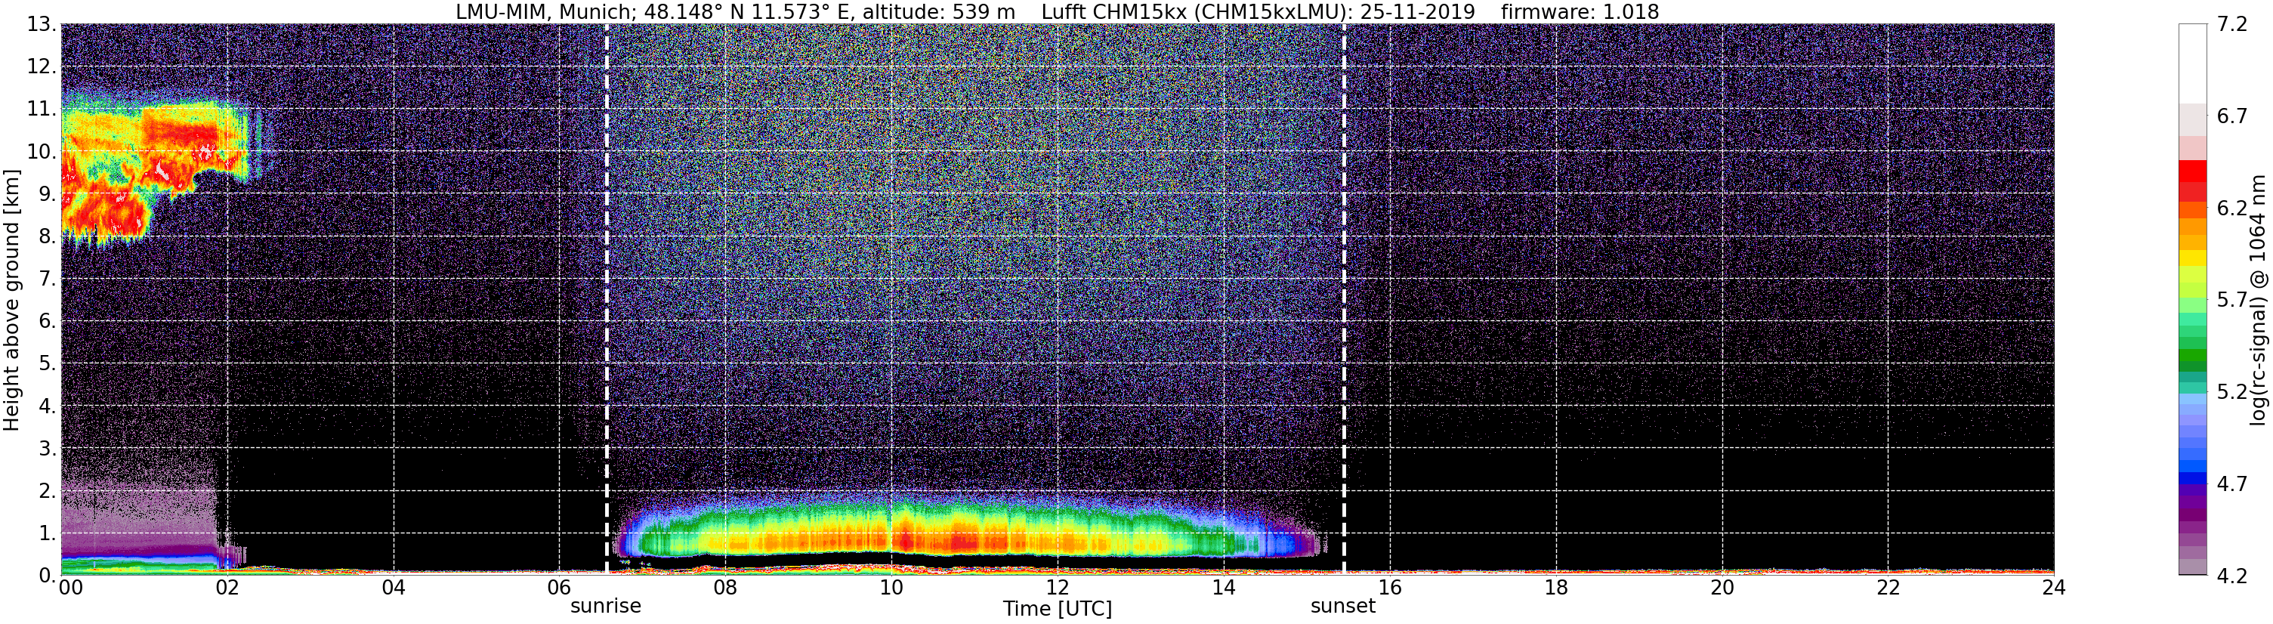Image resolution: width=2273 pixels, height=624 pixels.
Task: Click the time axis tick "00"
Action: click(70, 588)
